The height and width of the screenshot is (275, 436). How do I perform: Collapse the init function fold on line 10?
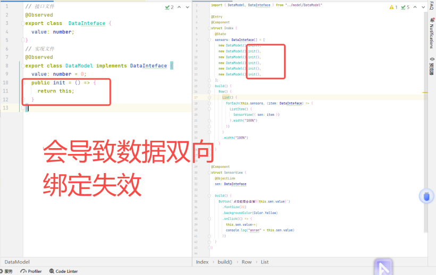[x=23, y=83]
